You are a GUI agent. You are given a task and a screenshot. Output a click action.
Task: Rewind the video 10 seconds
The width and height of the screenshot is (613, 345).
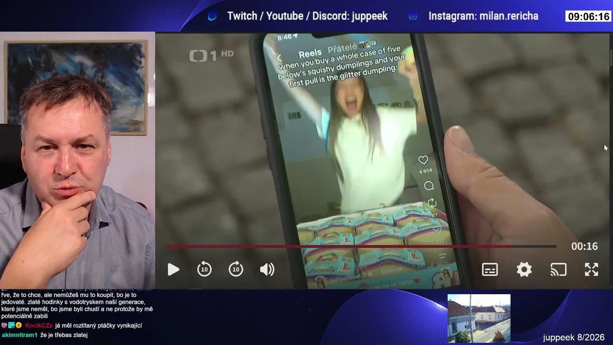point(204,269)
